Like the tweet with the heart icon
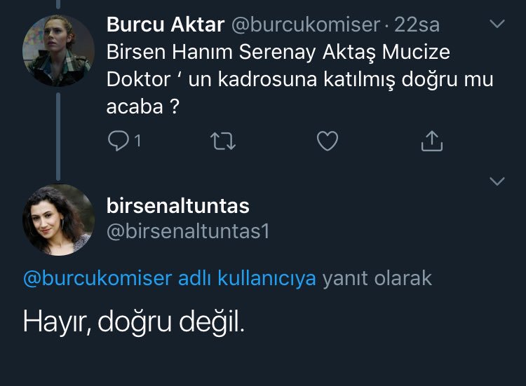Image resolution: width=526 pixels, height=386 pixels. coord(328,141)
